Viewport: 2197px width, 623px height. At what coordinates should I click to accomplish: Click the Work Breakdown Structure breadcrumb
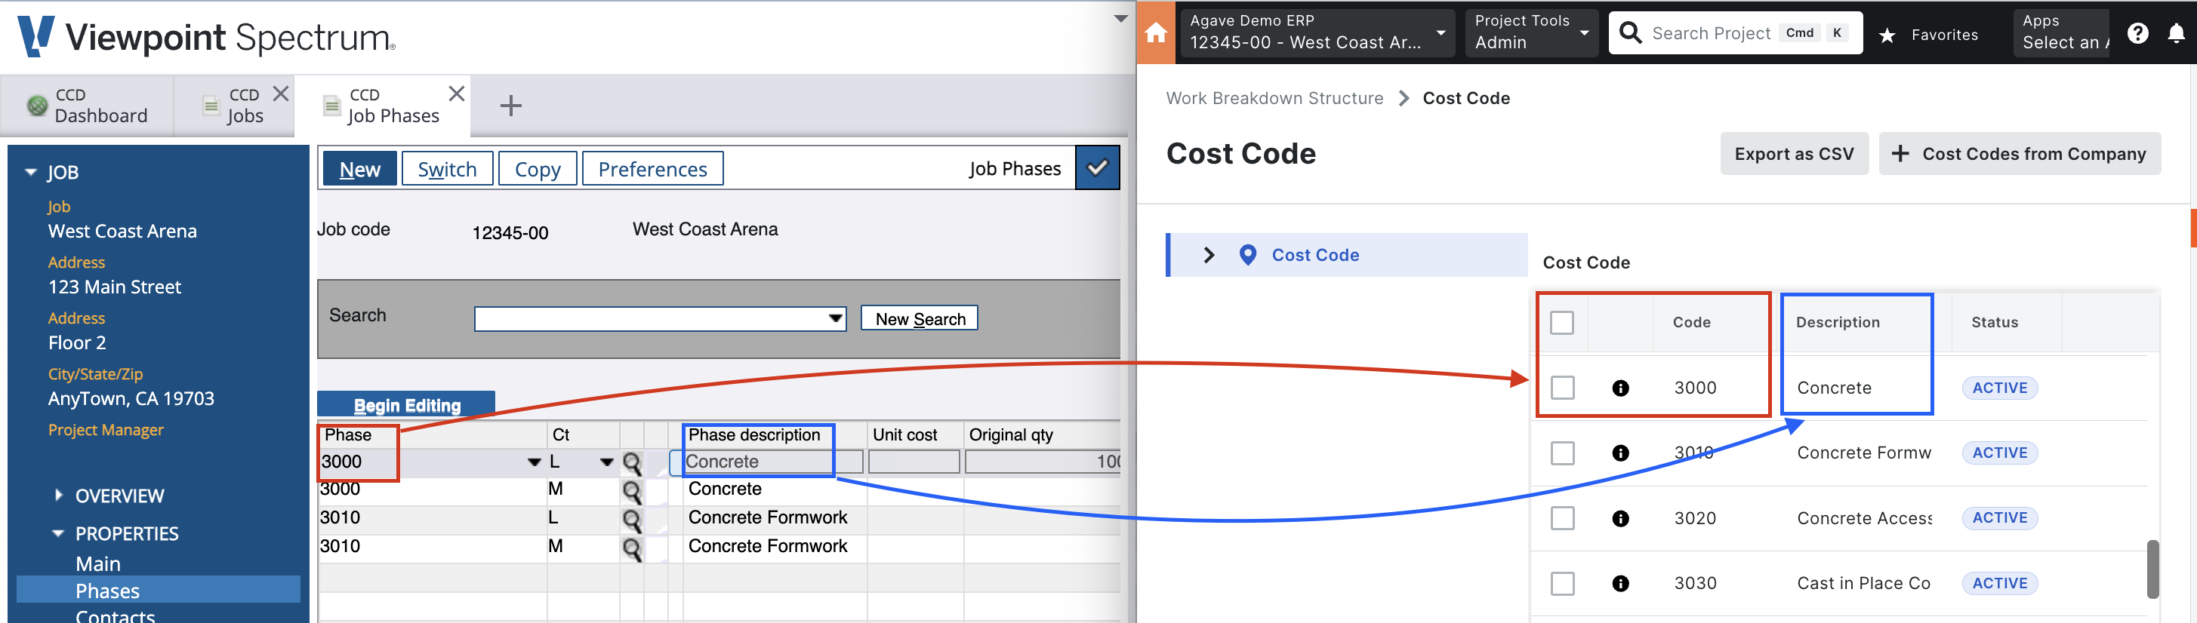(1274, 98)
